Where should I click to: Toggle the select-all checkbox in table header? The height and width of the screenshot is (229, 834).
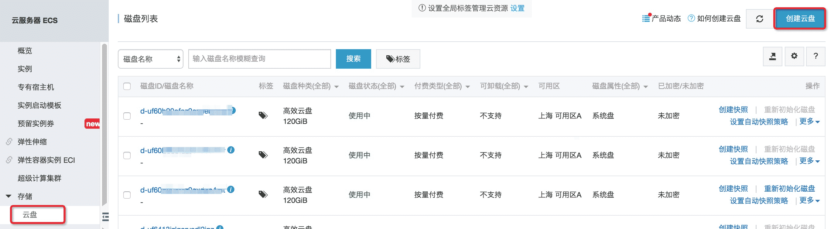coord(127,86)
